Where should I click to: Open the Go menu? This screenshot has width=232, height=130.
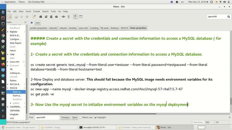click(59, 11)
